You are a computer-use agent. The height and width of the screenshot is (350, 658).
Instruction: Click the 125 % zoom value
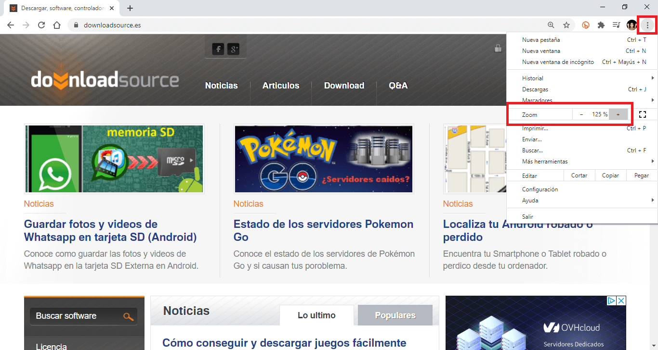tap(600, 114)
